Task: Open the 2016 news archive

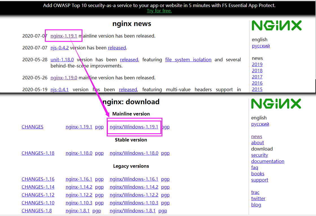Action: [x=257, y=83]
